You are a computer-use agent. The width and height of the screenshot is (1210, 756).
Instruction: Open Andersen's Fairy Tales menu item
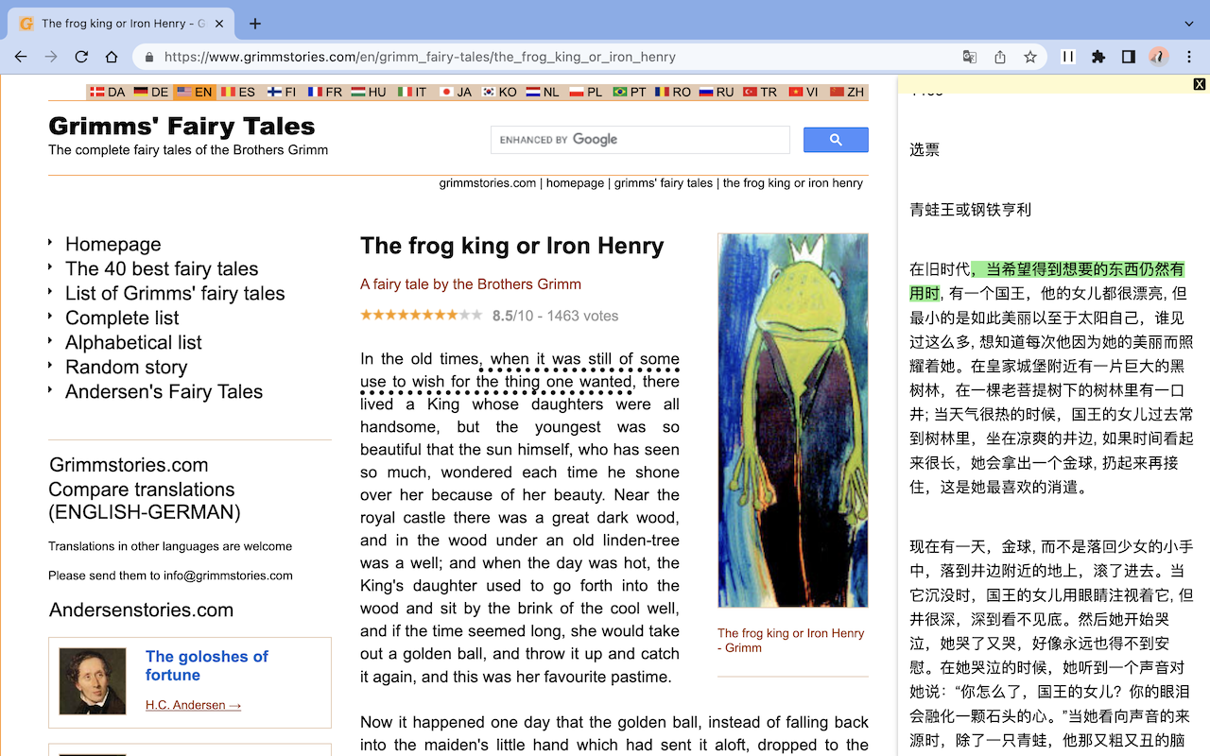[x=164, y=391]
